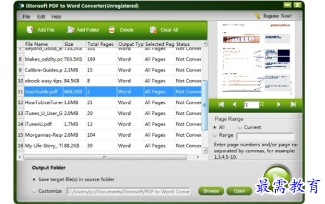Click the Size column header
This screenshot has height=204, width=325.
pyautogui.click(x=75, y=44)
